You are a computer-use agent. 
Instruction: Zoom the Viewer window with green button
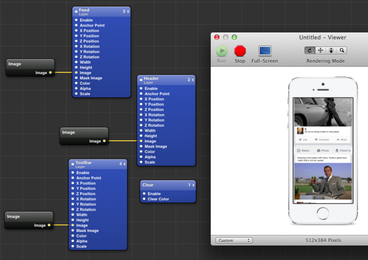coord(234,37)
